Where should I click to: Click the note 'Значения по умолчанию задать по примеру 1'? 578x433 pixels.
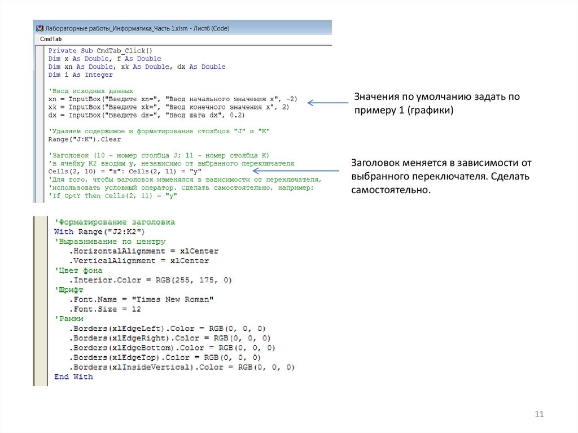(x=437, y=103)
